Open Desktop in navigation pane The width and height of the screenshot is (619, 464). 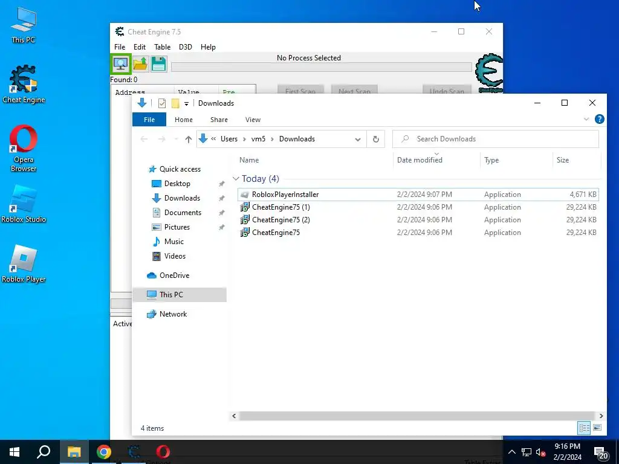click(x=177, y=184)
